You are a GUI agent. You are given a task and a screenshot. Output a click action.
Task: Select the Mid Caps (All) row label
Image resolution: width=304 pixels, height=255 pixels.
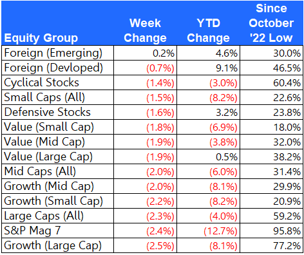(x=40, y=171)
